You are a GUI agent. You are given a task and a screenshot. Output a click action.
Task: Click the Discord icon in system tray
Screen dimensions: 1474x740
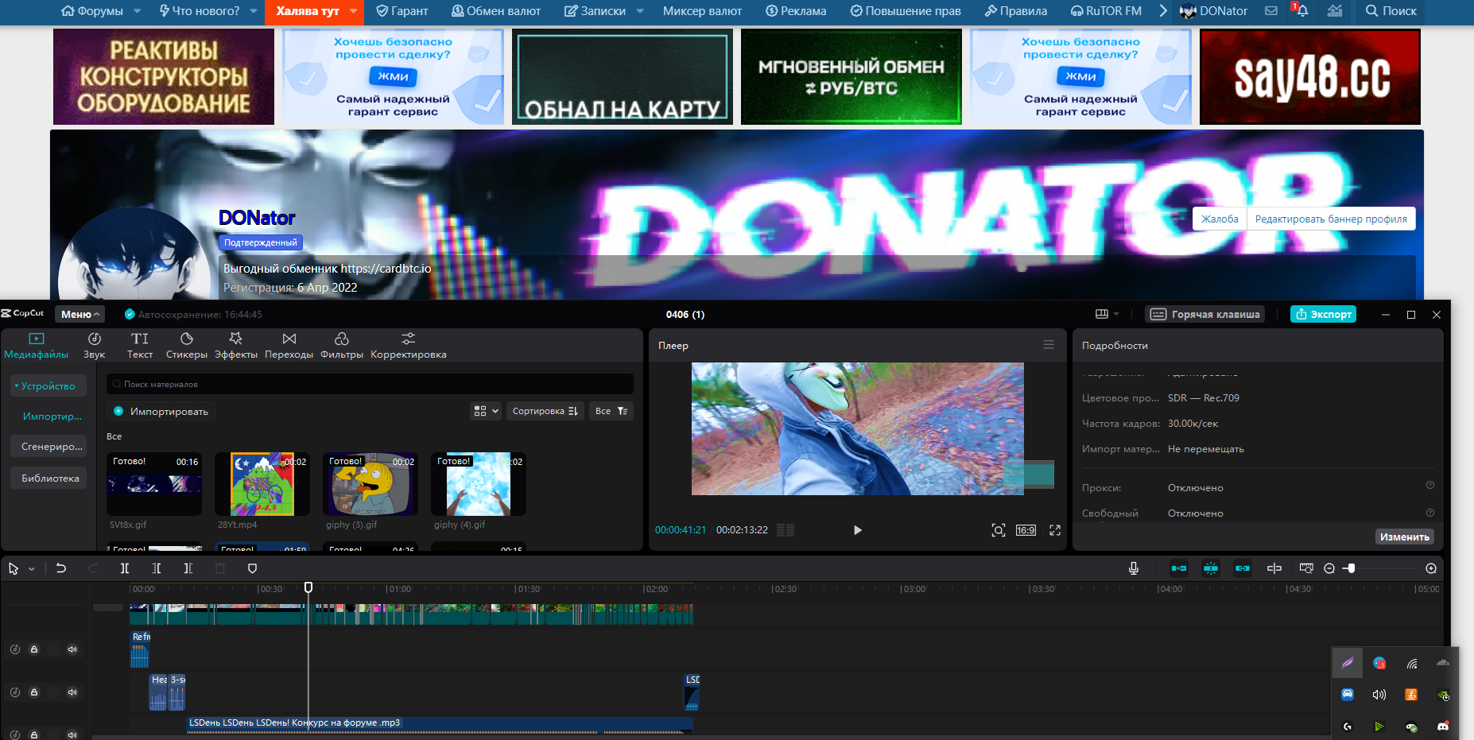tap(1442, 726)
